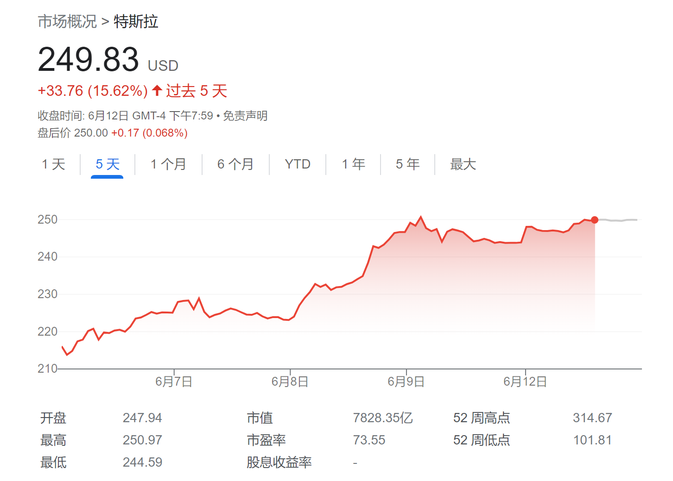673x481 pixels.
Task: Click the 市盈率 value 73.55
Action: click(369, 440)
